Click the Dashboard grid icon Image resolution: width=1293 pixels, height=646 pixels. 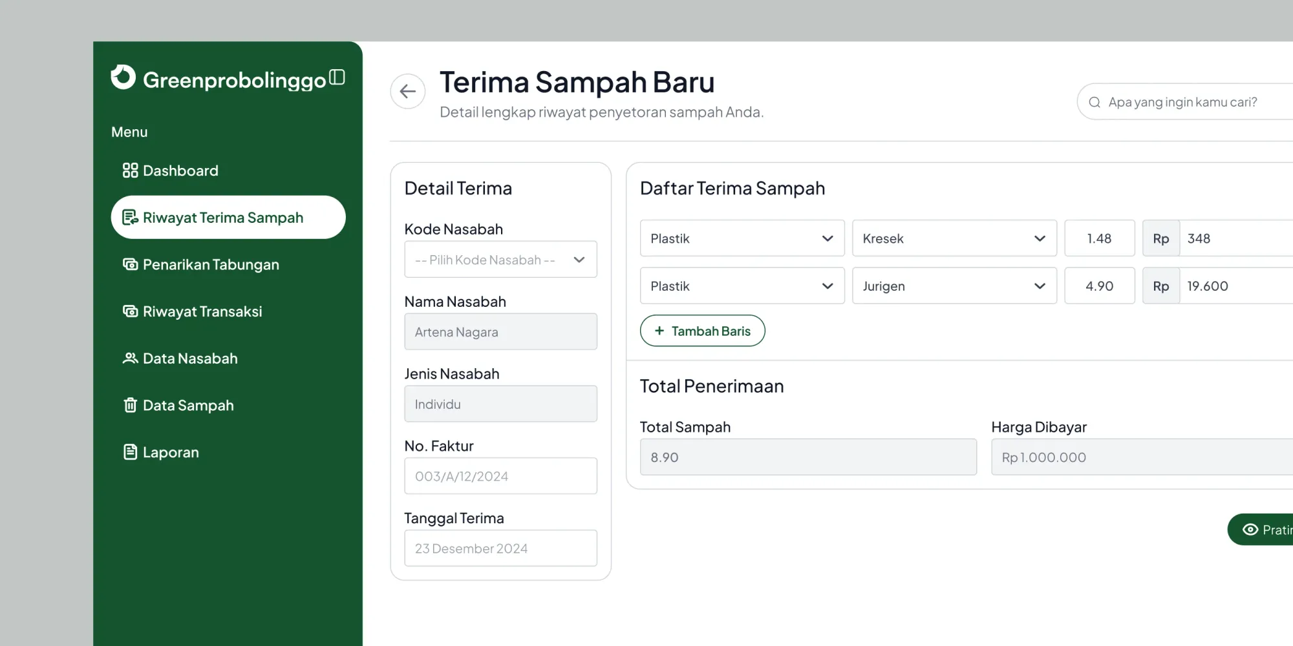click(x=130, y=171)
